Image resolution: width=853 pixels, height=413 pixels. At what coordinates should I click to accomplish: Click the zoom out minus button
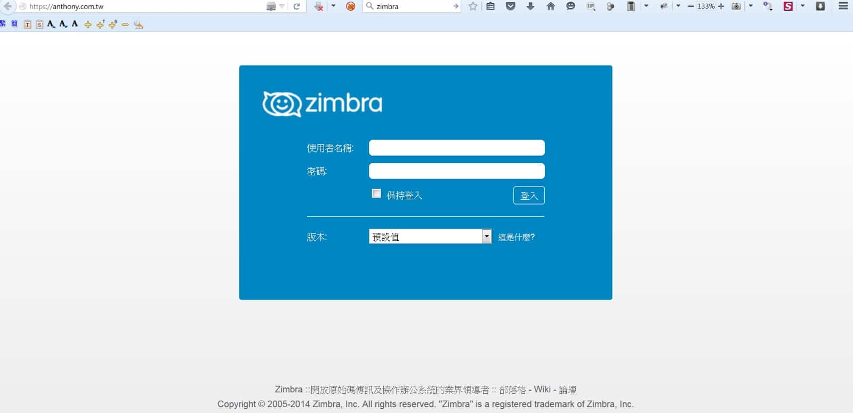click(690, 6)
